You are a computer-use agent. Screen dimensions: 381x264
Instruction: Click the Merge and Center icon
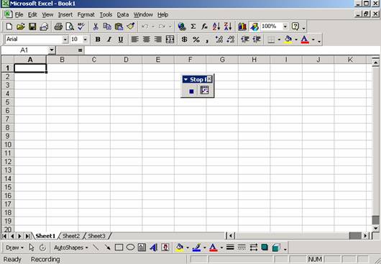click(x=170, y=39)
